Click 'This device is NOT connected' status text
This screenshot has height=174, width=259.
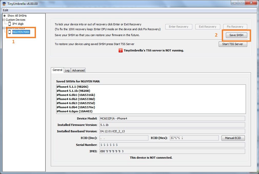pos(151,158)
